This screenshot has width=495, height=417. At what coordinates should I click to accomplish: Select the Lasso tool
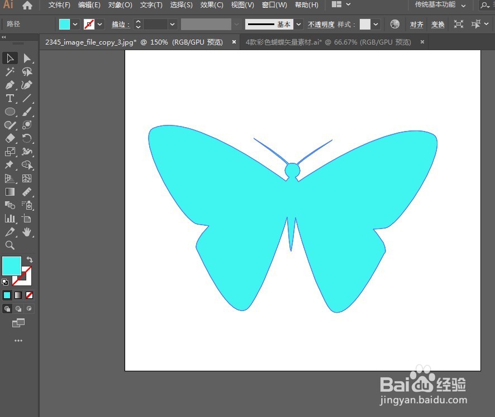[27, 72]
